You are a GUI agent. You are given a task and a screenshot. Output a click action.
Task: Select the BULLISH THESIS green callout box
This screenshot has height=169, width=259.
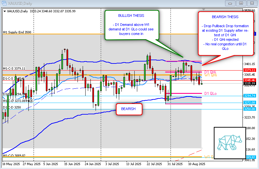click(131, 25)
